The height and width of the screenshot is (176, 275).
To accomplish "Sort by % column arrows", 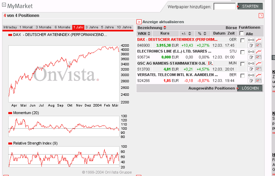I will point(205,33).
